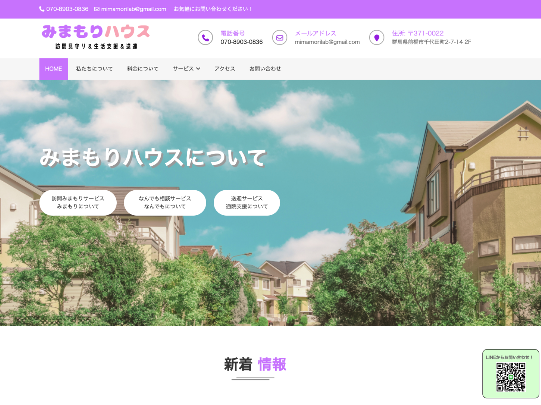This screenshot has width=541, height=405.
Task: Switch to the 私たちについて menu item
Action: 95,69
